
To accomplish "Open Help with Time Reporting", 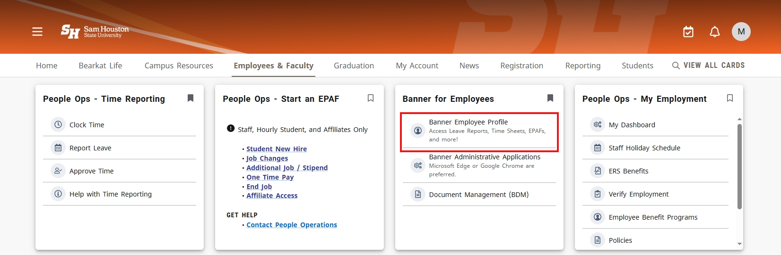I will pos(120,194).
